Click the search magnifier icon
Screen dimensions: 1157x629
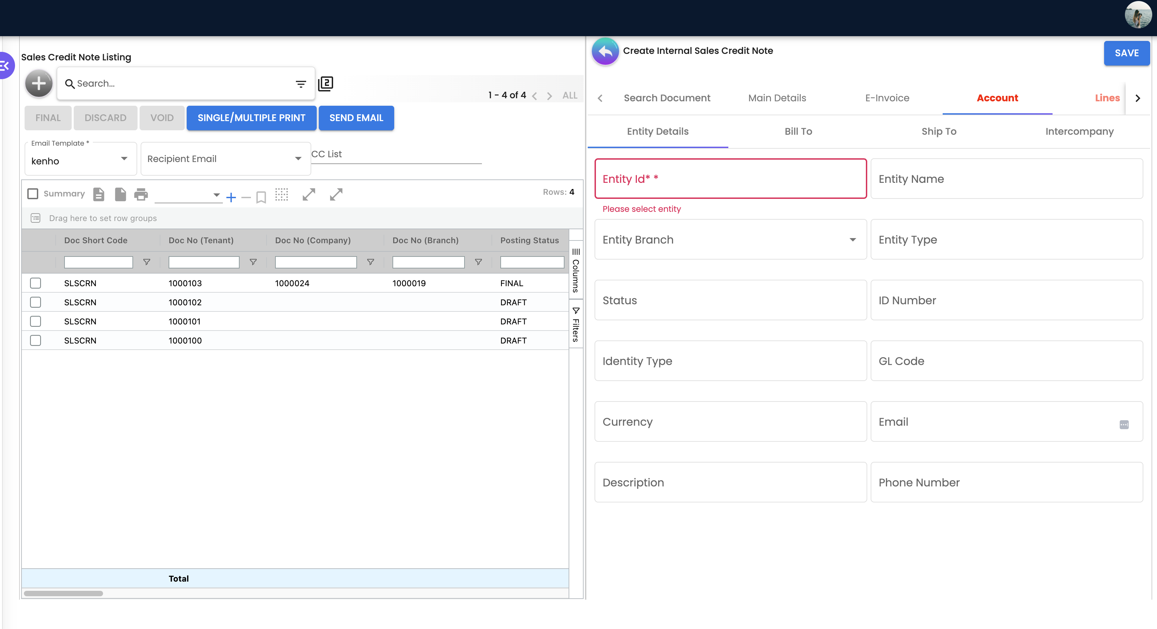click(x=70, y=84)
